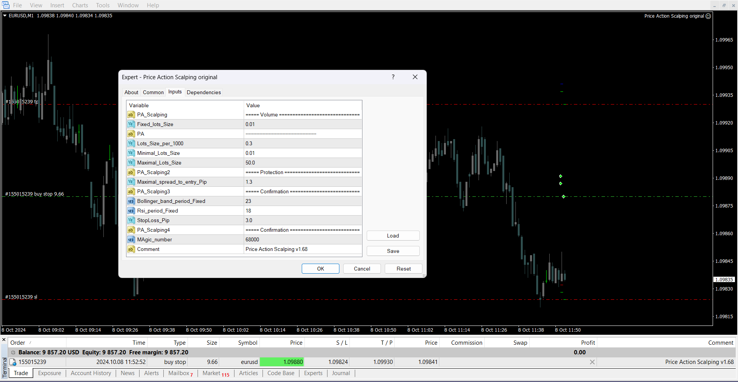Open the Account History terminal tab
Viewport: 738px width, 382px height.
(91, 373)
